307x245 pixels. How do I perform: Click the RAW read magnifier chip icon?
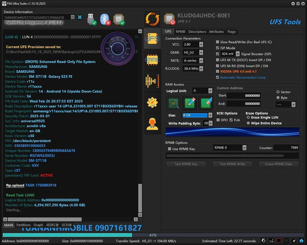coord(174,103)
